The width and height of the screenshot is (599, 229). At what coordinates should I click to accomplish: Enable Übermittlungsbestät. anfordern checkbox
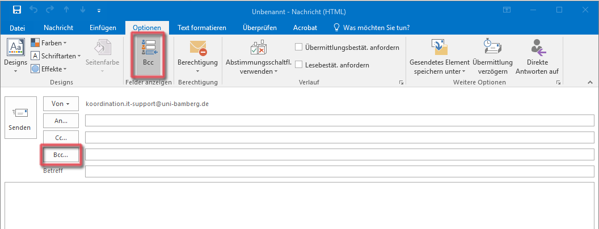tap(299, 47)
